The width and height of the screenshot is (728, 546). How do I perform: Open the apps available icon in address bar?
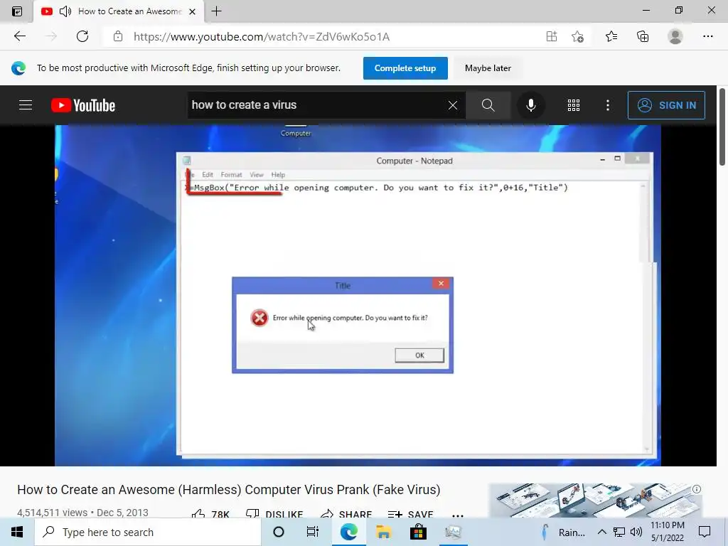point(551,36)
